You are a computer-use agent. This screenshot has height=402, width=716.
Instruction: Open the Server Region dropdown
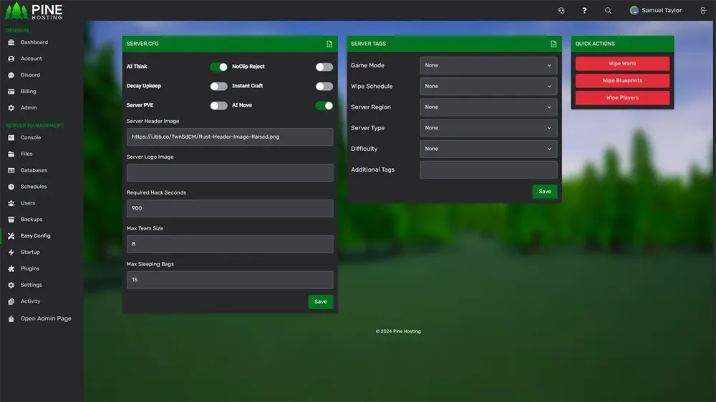(x=488, y=107)
